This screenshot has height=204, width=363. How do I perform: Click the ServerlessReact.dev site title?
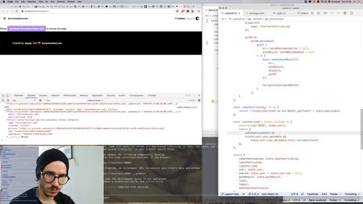18,19
